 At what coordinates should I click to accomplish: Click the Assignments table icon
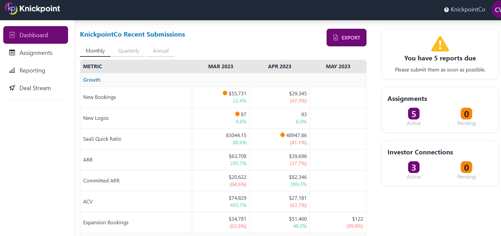click(12, 53)
